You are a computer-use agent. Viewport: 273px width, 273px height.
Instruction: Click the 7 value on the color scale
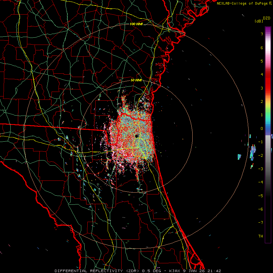(262, 34)
